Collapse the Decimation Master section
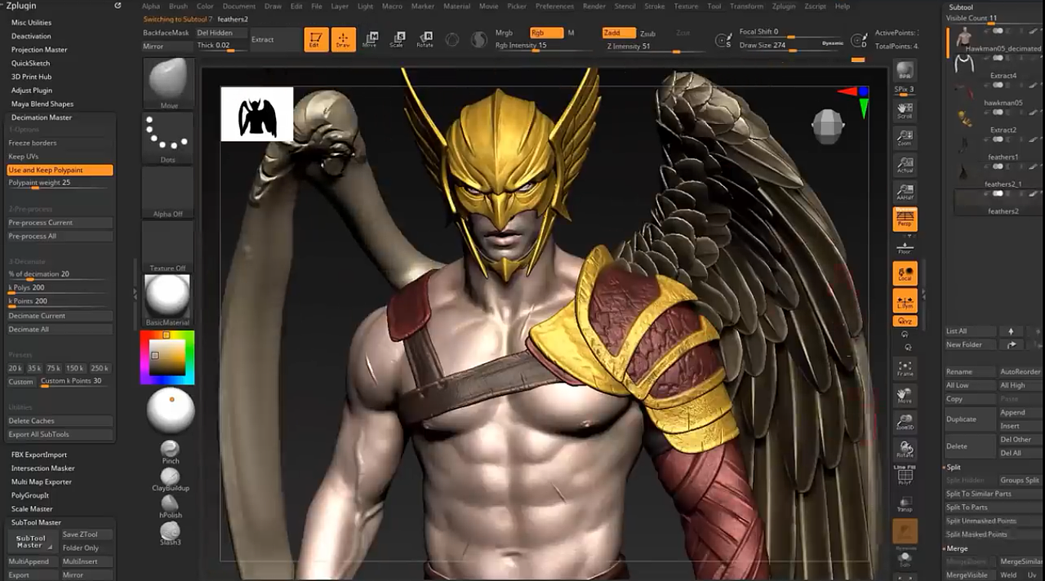This screenshot has height=581, width=1045. pos(42,118)
